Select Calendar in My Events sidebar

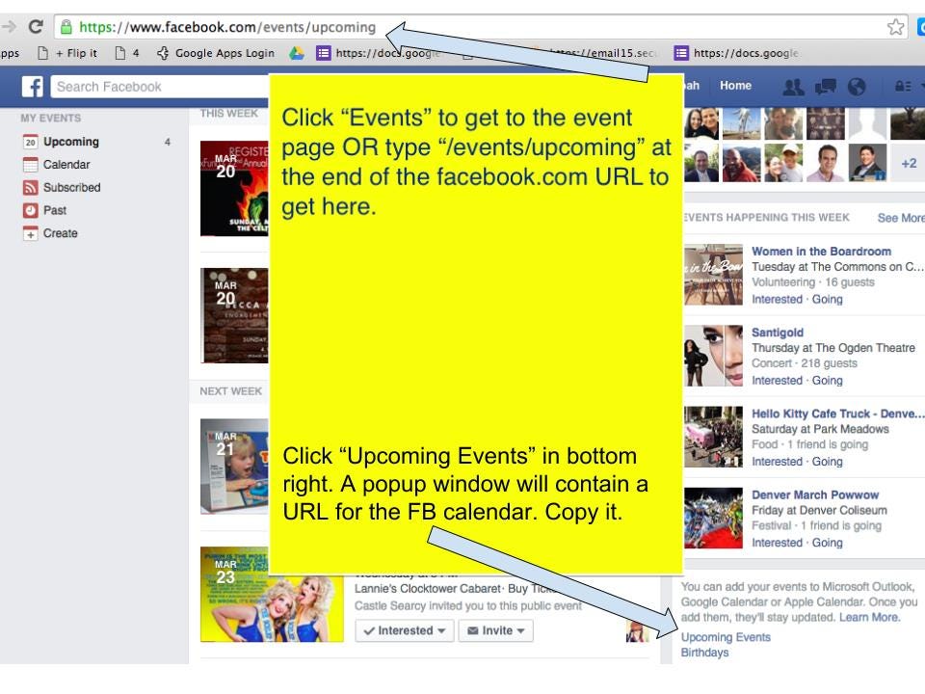56,165
